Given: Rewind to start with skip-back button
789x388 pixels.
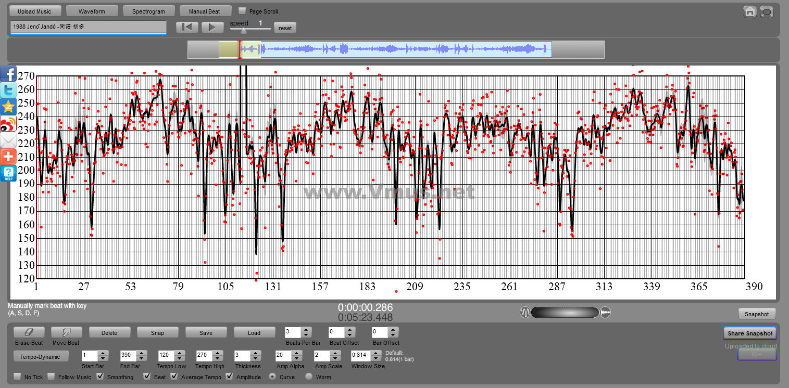Looking at the screenshot, I should point(187,27).
